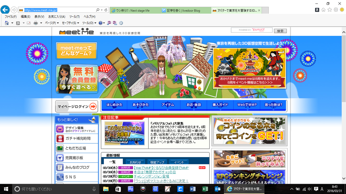Open the 表示(V) menu
Image resolution: width=346 pixels, height=194 pixels.
pos(39,17)
